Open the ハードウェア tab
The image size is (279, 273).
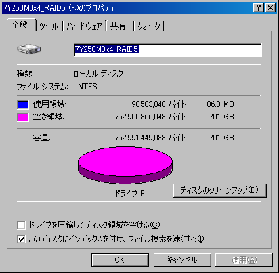click(85, 26)
